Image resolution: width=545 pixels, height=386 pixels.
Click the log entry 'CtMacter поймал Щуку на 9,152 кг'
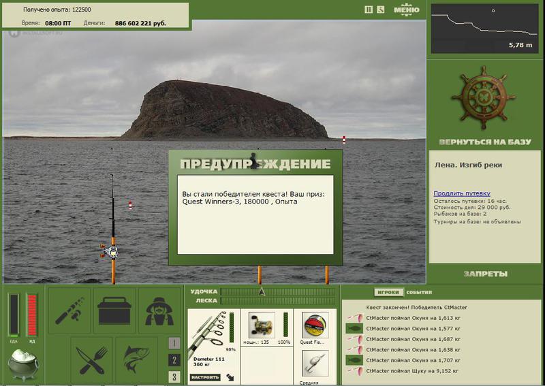[x=412, y=371]
